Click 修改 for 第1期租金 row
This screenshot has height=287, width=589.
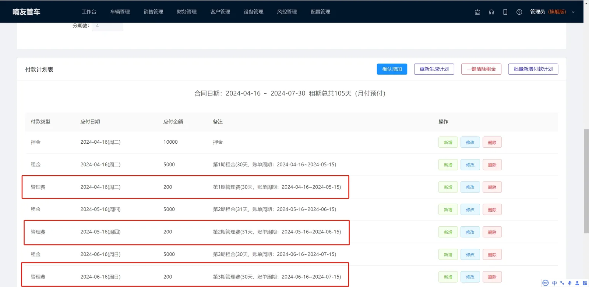click(470, 165)
